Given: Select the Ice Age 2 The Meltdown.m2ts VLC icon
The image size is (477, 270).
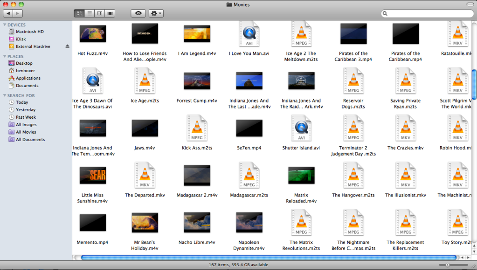Looking at the screenshot, I should tap(301, 34).
